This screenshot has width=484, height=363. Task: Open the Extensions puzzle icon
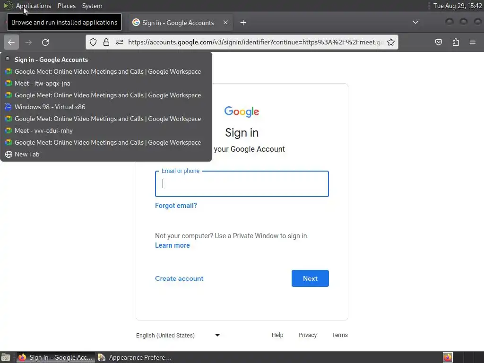click(456, 42)
